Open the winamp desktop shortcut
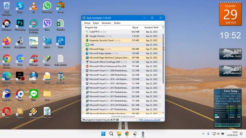This screenshot has width=246, height=138. [33, 113]
